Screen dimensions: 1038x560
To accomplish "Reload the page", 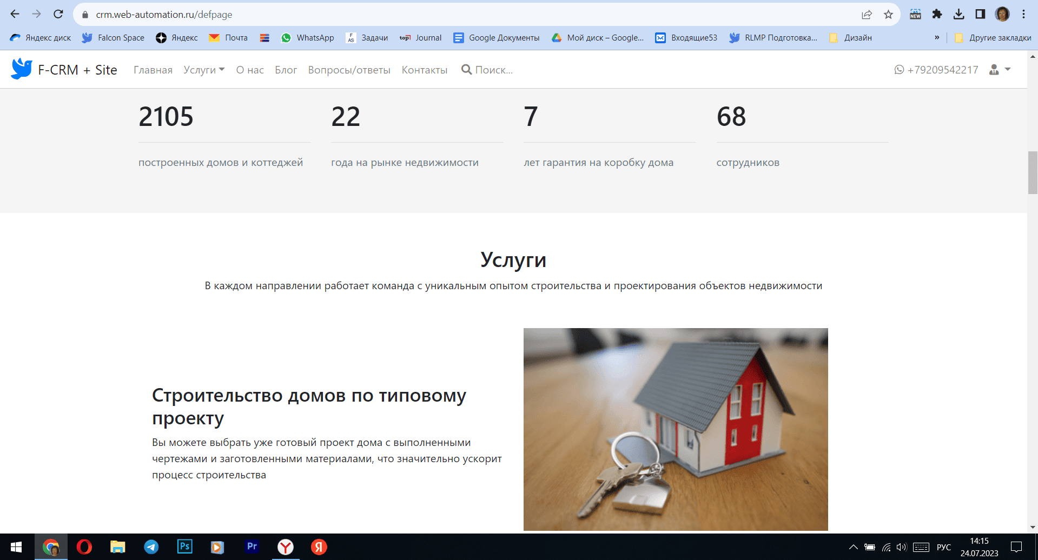I will (x=58, y=15).
